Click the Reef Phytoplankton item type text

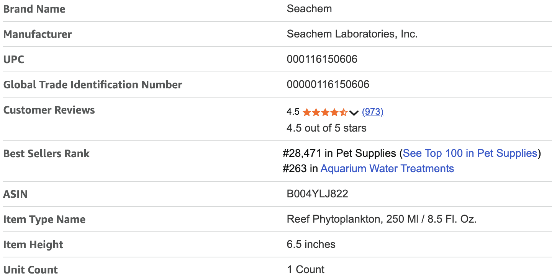pyautogui.click(x=382, y=219)
